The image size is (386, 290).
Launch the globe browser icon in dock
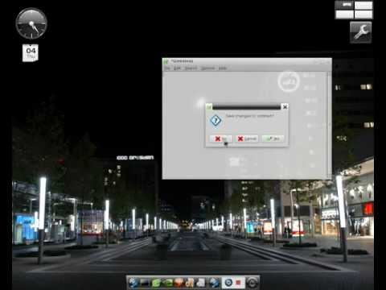click(133, 283)
